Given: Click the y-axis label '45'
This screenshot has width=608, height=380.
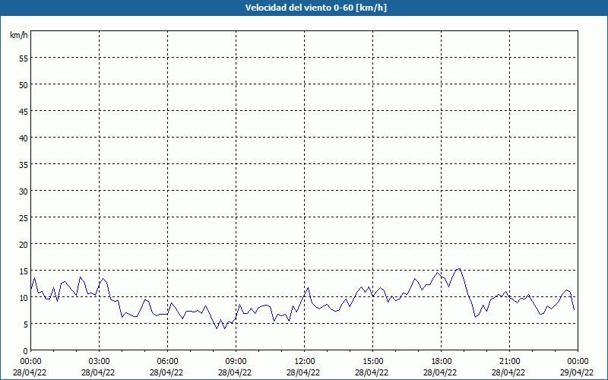Looking at the screenshot, I should pyautogui.click(x=24, y=111).
